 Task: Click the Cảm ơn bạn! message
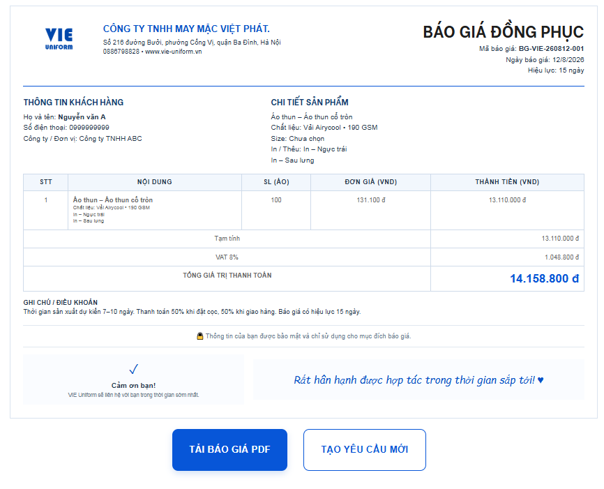[x=134, y=385]
